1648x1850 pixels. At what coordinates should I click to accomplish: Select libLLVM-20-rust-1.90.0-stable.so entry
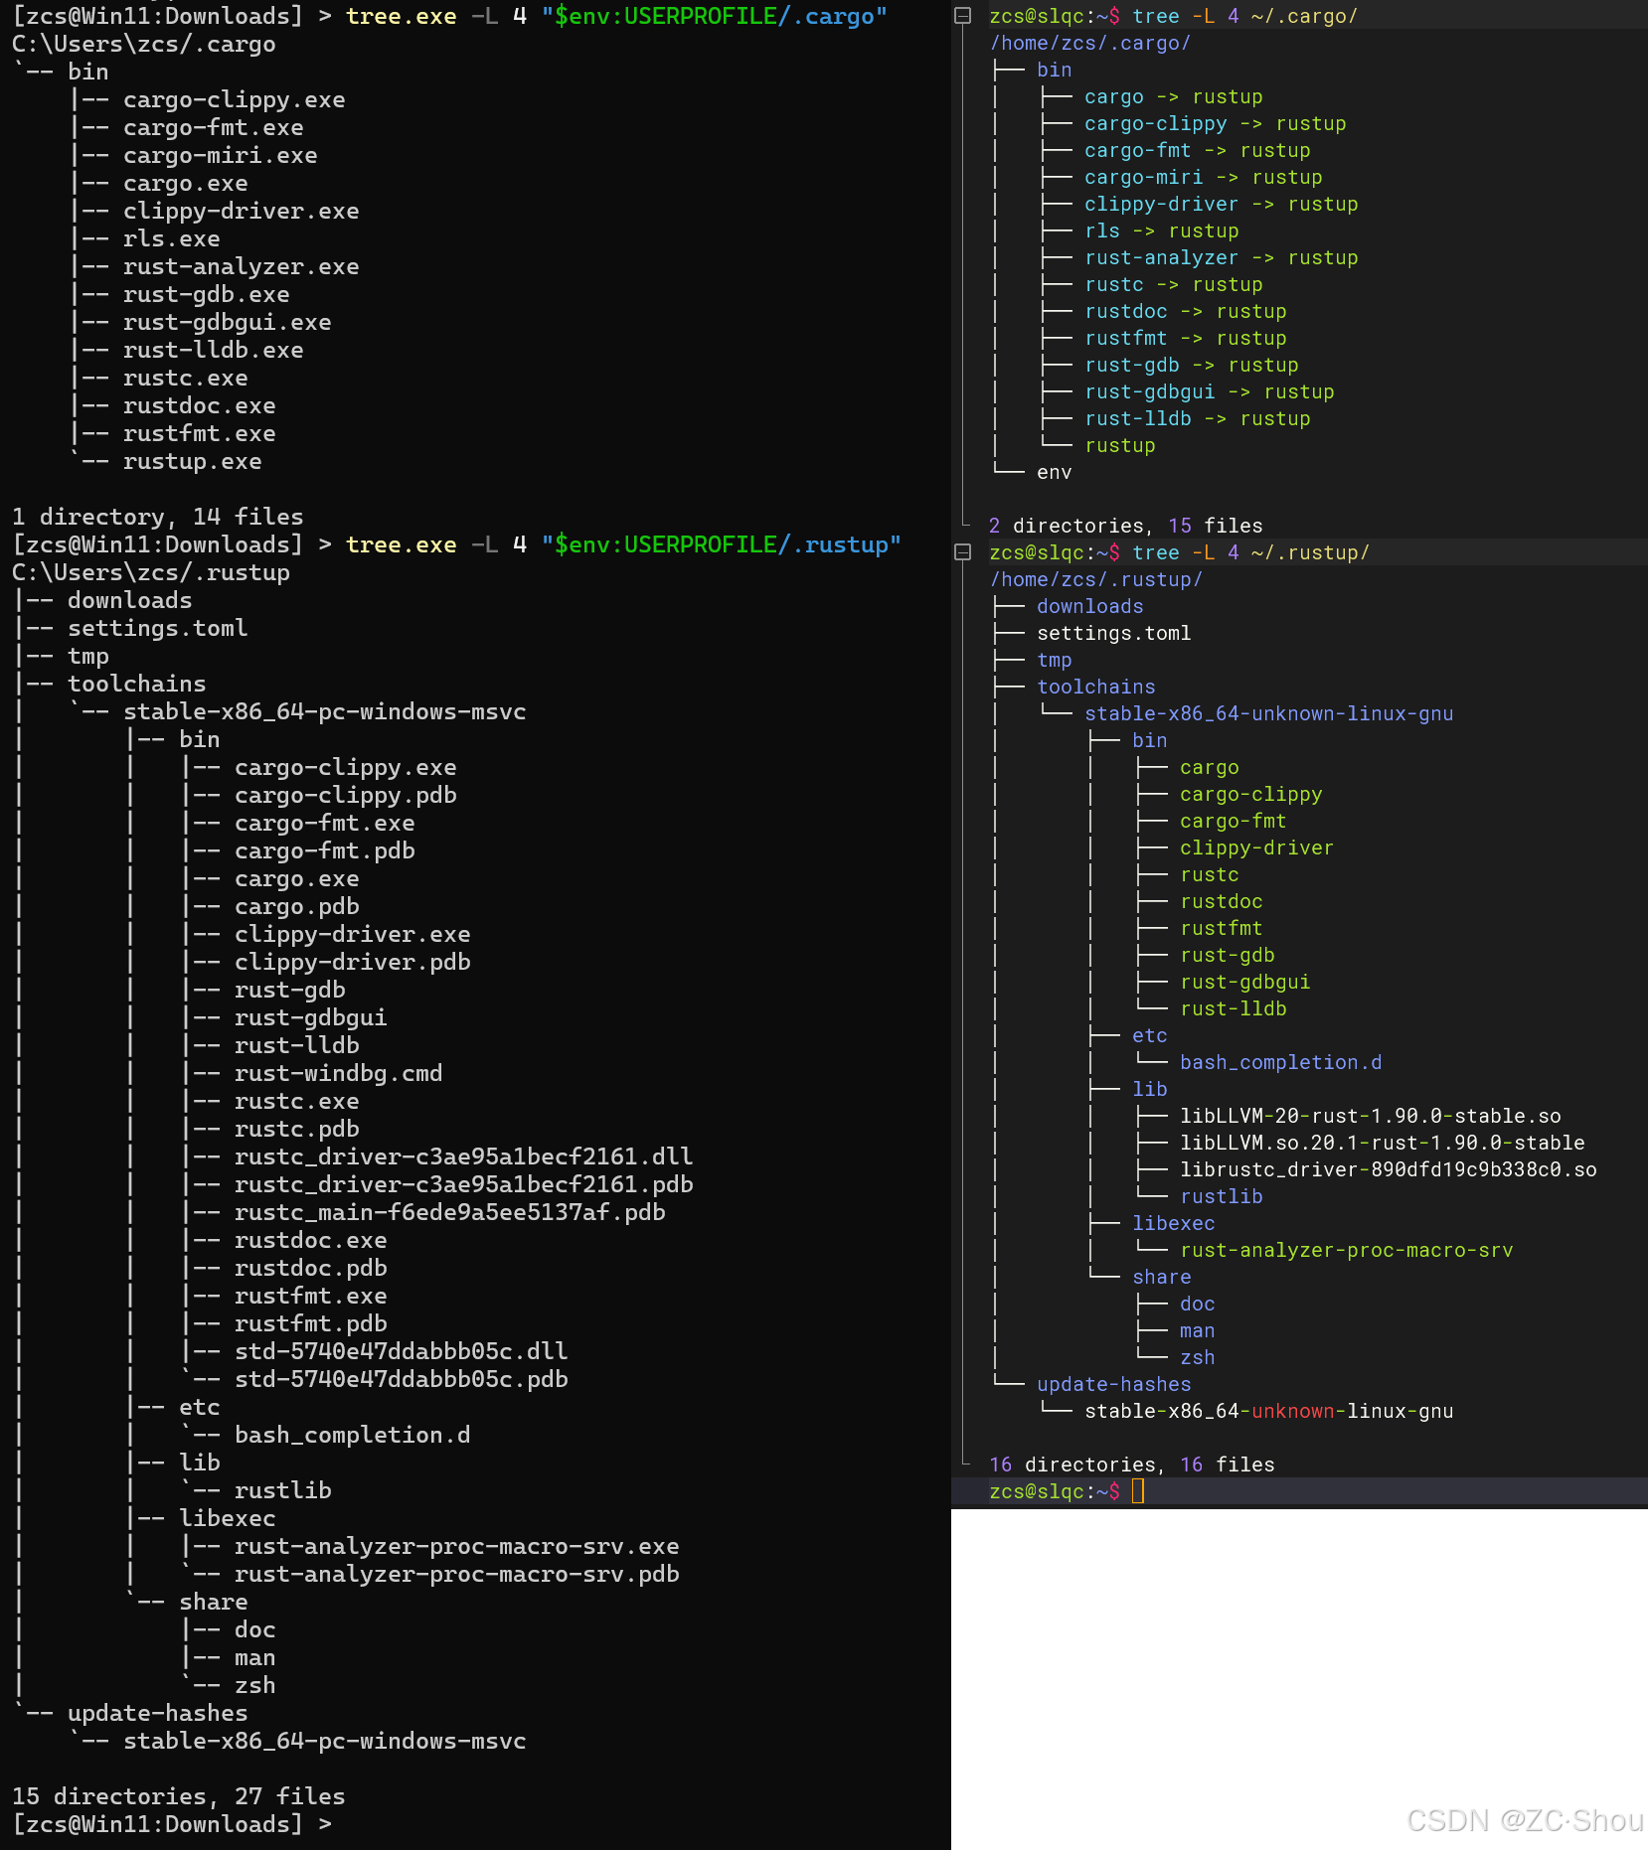1370,1116
